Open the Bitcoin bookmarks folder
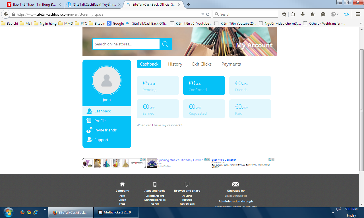 click(97, 23)
